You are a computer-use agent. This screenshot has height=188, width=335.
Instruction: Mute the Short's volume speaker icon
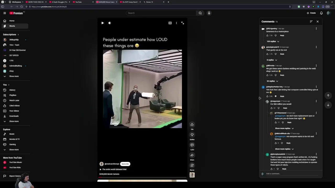click(x=110, y=23)
